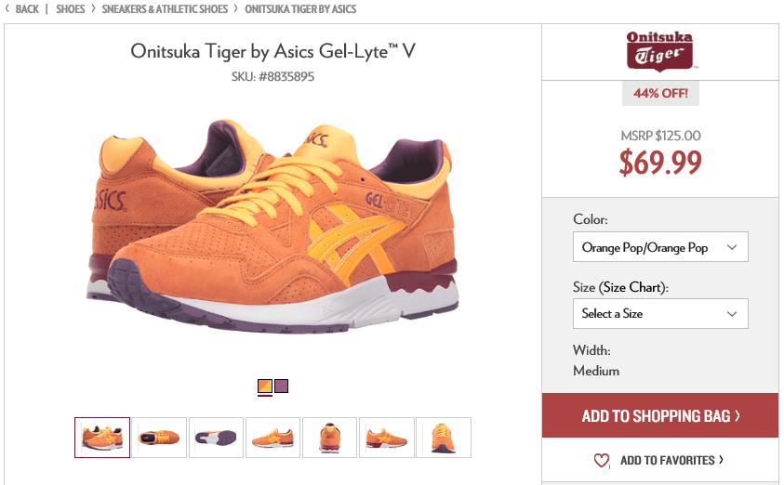Expand the Color dropdown Orange Pop/Orange Pop

(660, 247)
